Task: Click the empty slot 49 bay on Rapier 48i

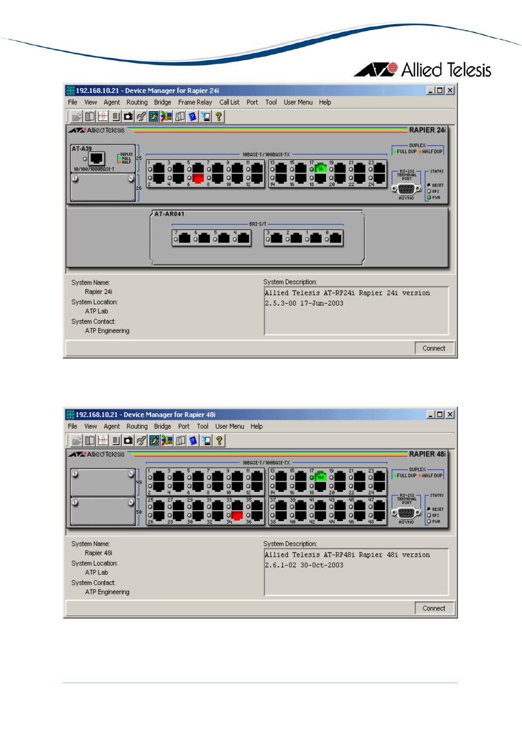Action: (x=103, y=482)
